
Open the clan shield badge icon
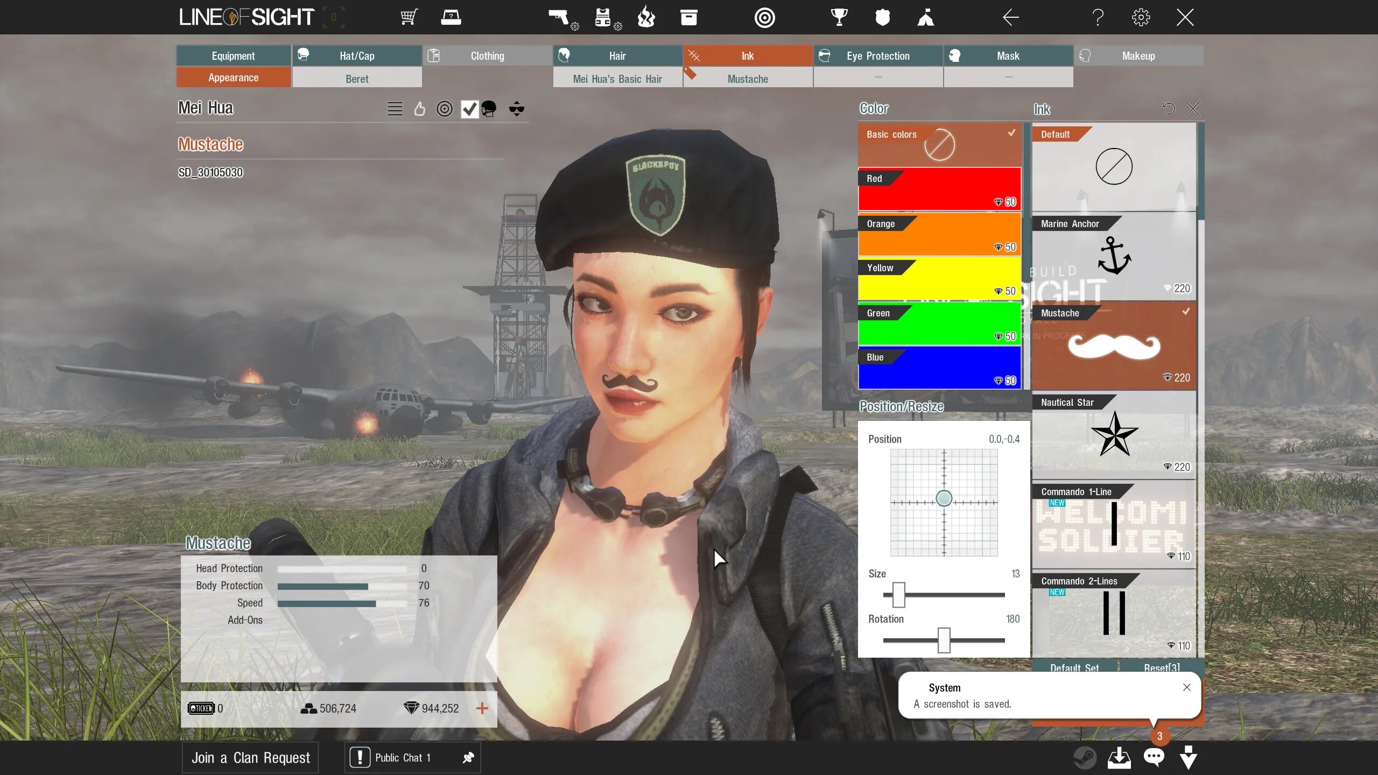point(883,17)
